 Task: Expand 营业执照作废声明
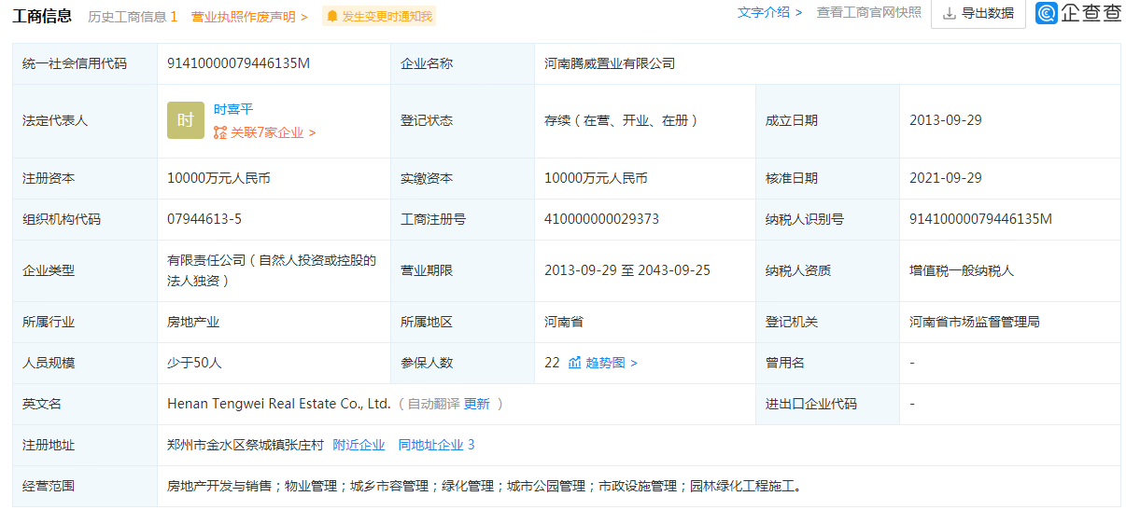pyautogui.click(x=248, y=17)
